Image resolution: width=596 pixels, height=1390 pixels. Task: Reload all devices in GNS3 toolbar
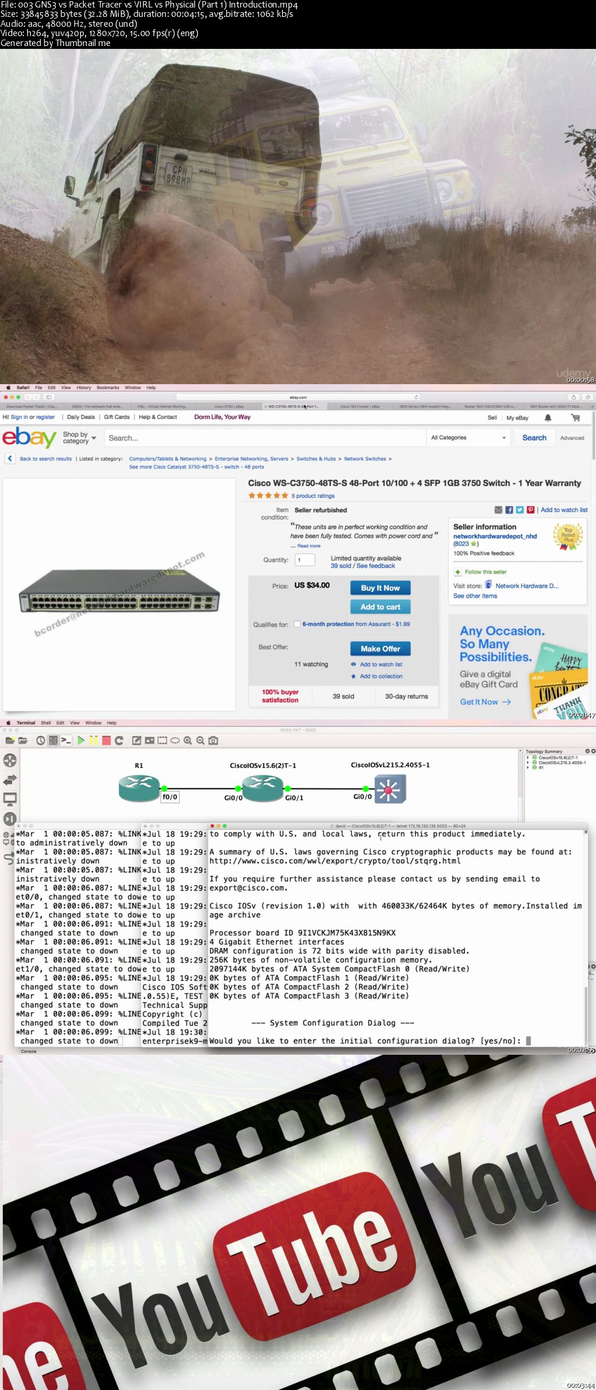[119, 740]
